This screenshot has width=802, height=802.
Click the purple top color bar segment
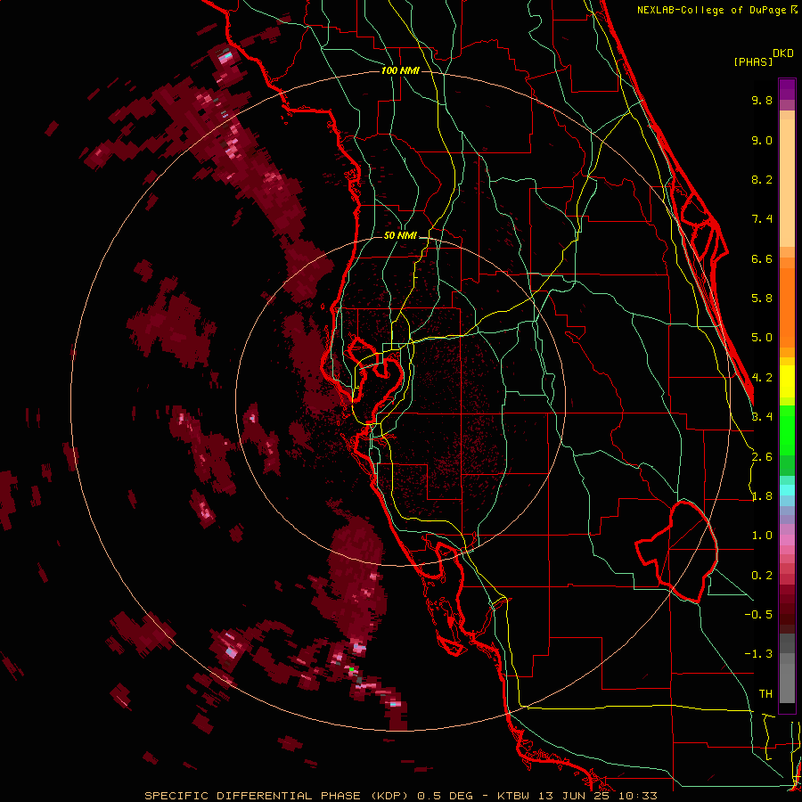click(x=787, y=89)
